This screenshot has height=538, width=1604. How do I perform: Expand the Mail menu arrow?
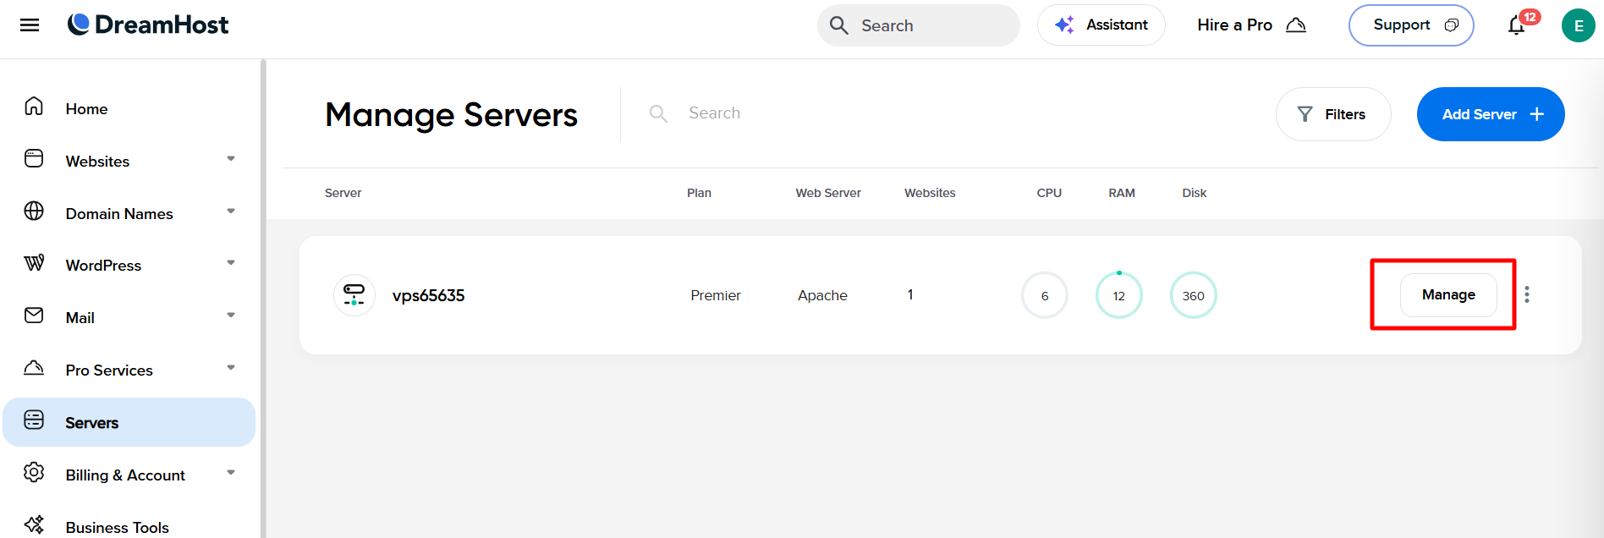(231, 316)
